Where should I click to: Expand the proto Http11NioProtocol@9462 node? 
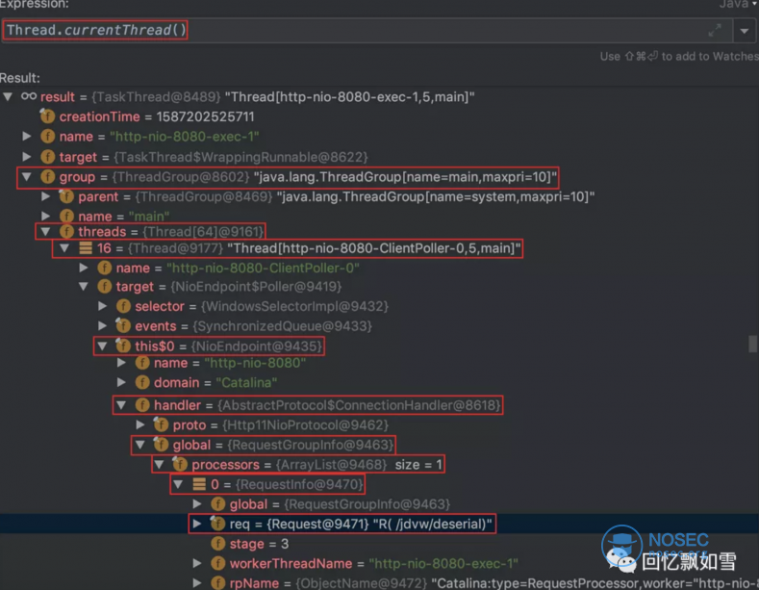pos(139,424)
